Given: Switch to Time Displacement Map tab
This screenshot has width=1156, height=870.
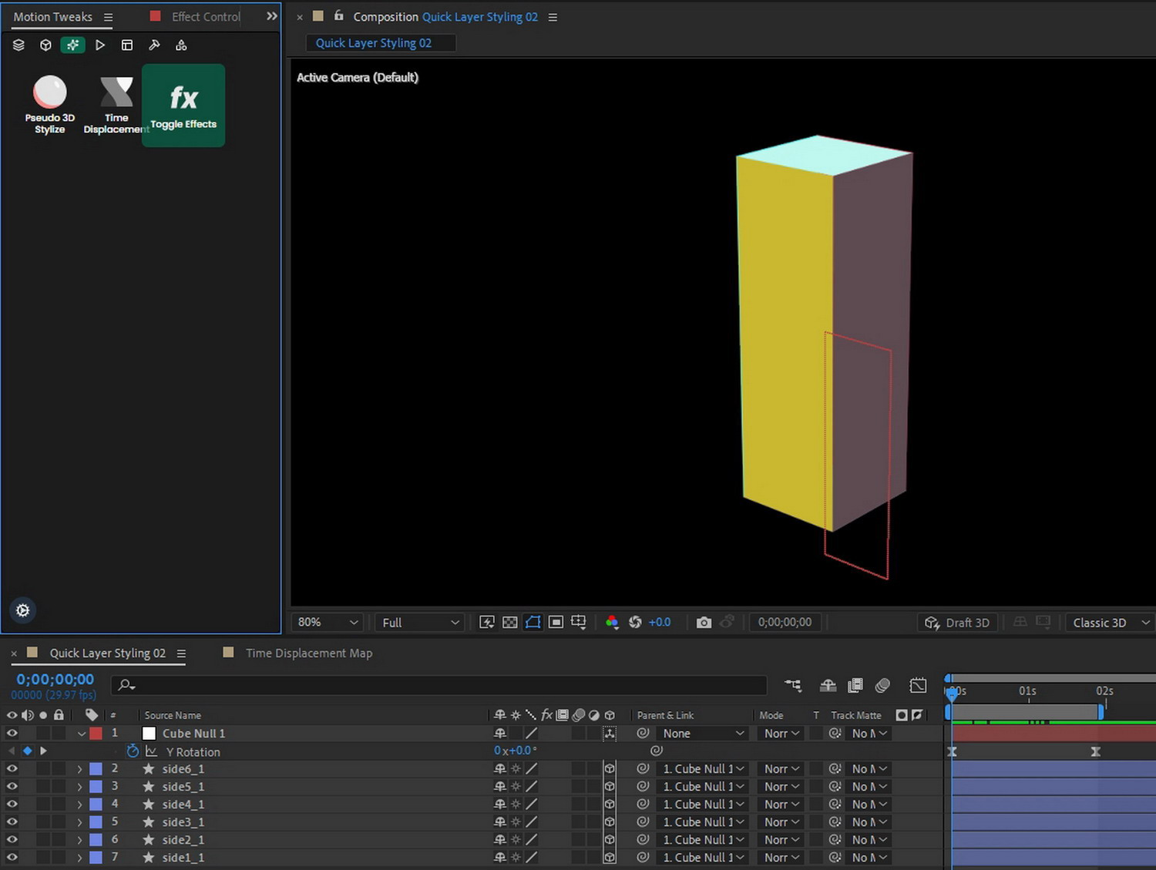Looking at the screenshot, I should tap(308, 653).
